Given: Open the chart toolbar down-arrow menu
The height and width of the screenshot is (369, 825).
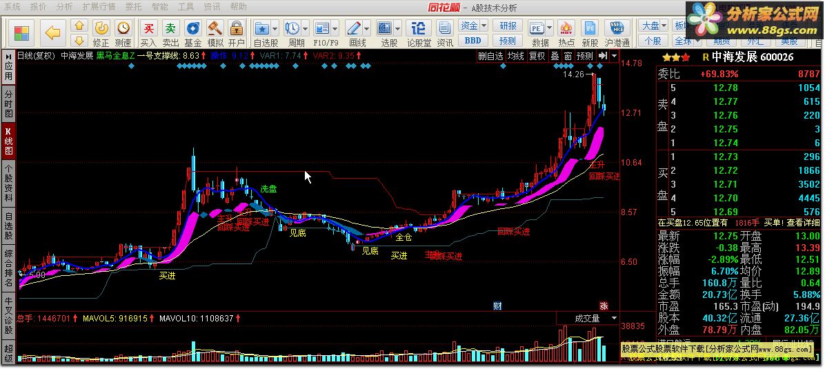Looking at the screenshot, I should point(615,56).
